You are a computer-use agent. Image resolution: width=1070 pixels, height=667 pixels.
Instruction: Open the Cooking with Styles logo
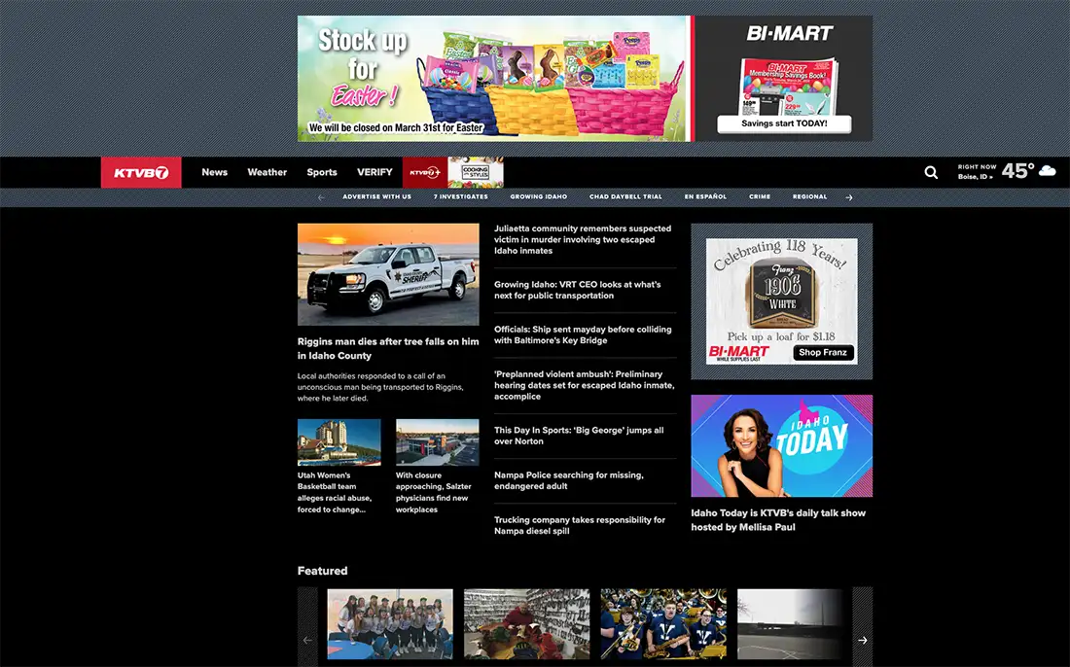476,172
